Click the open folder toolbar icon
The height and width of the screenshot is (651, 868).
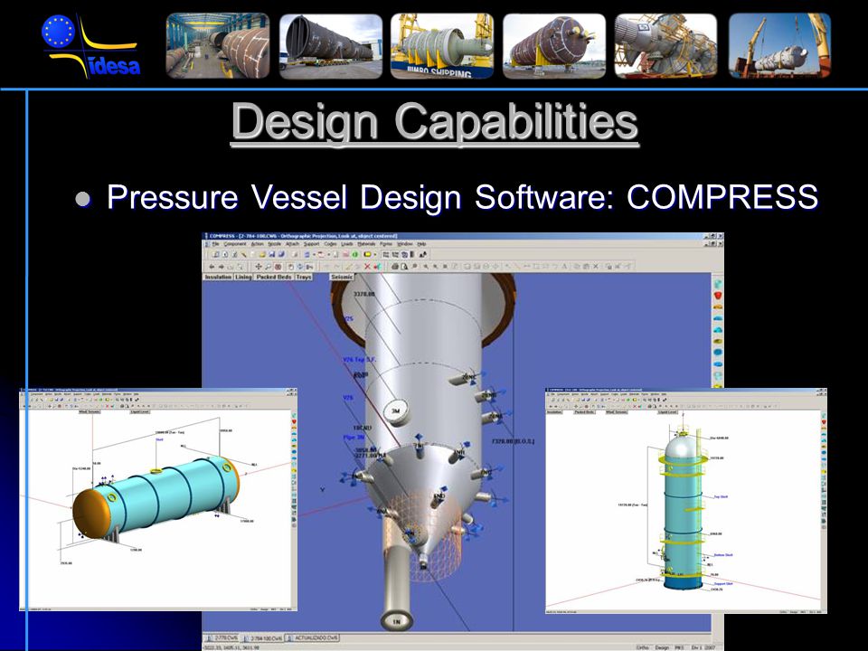(x=262, y=254)
